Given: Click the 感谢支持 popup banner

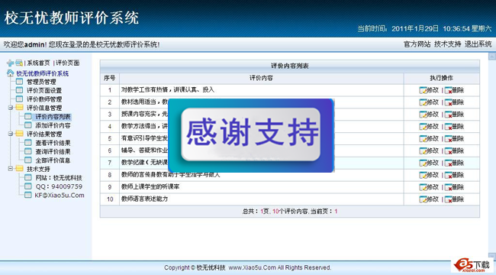Looking at the screenshot, I should pos(251,135).
